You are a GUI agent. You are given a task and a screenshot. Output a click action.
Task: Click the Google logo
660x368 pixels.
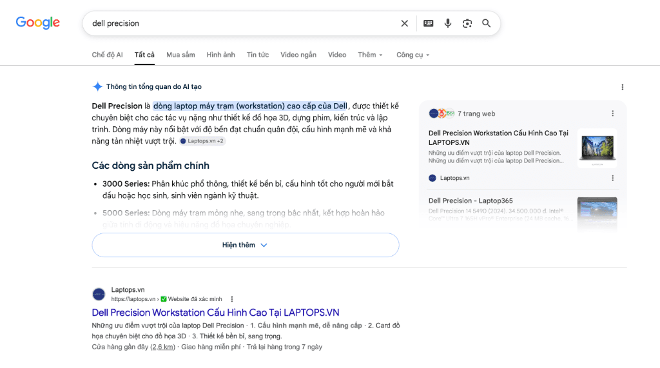tap(38, 23)
